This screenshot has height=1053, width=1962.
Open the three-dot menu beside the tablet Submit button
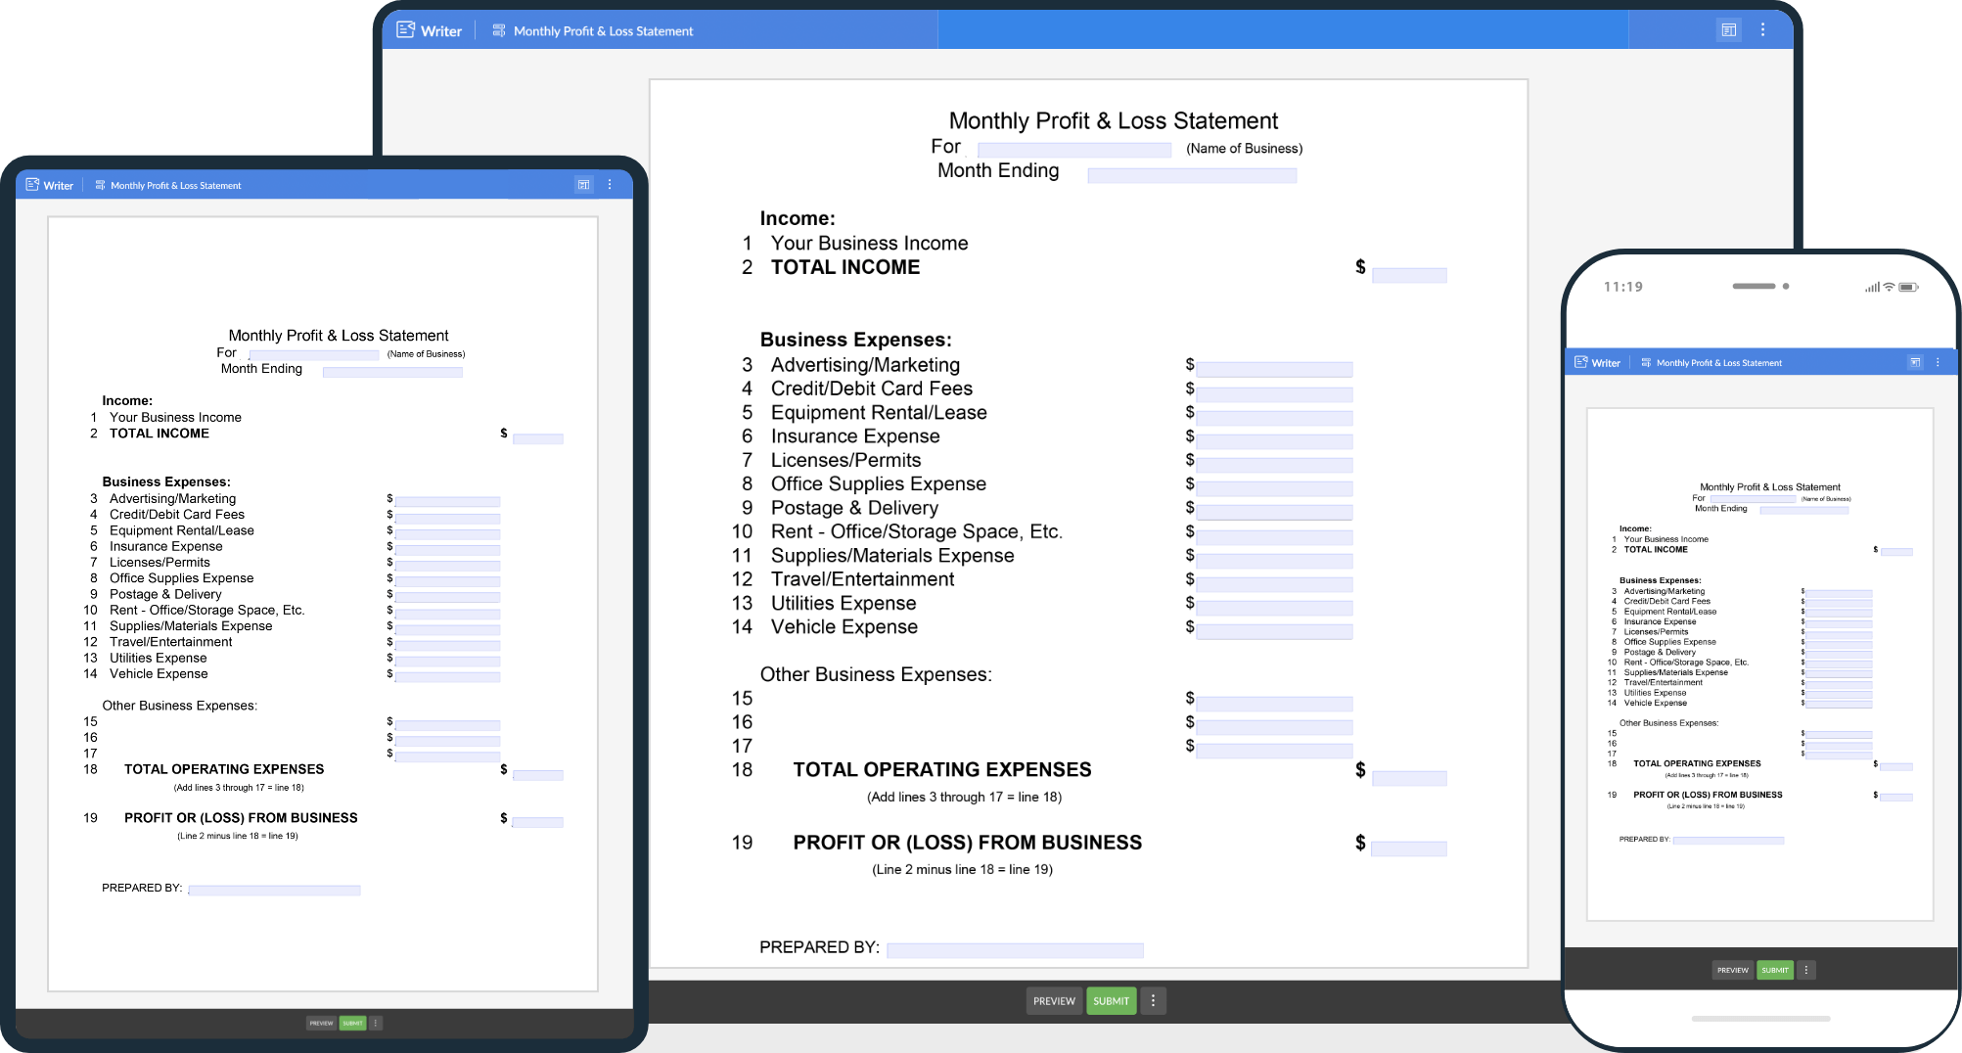point(375,1022)
